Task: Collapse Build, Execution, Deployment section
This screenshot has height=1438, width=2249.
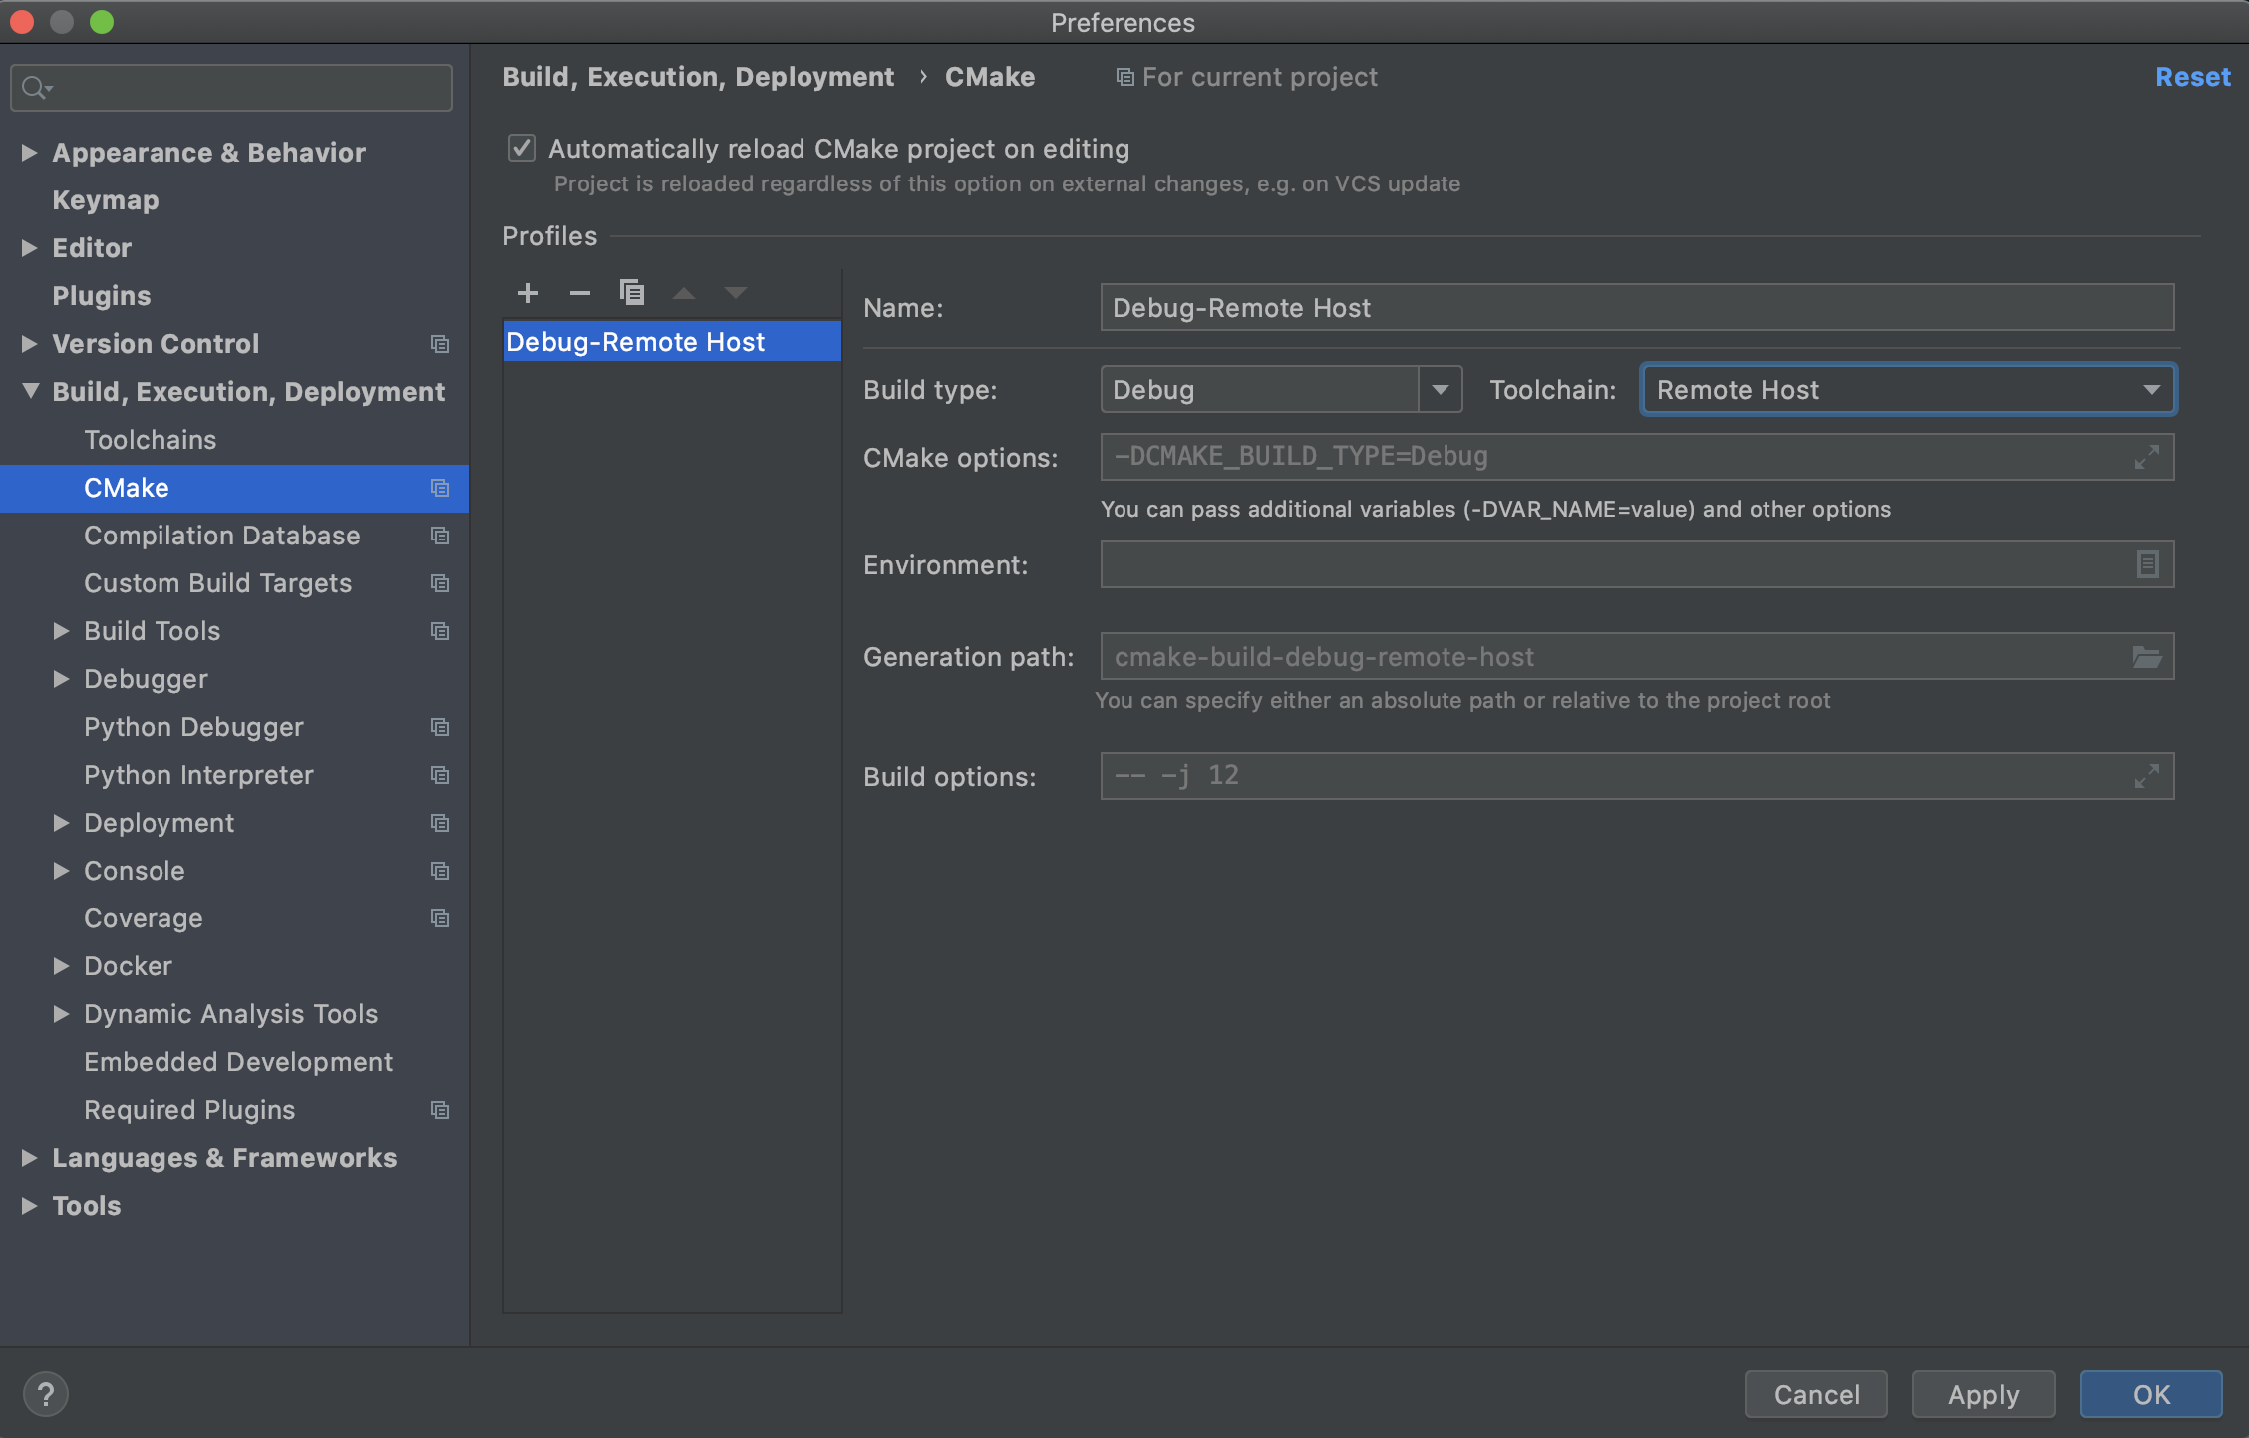Action: (30, 391)
